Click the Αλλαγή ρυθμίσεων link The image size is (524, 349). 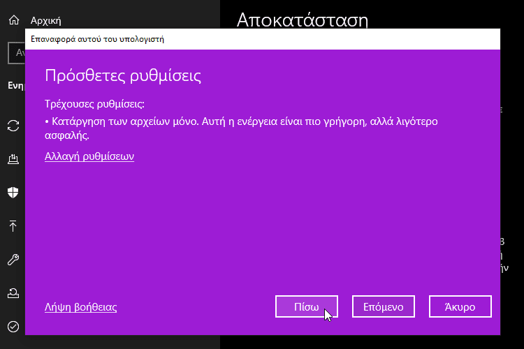point(89,156)
